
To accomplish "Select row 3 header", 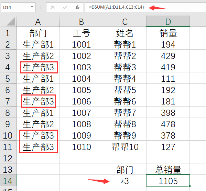I will [8, 56].
